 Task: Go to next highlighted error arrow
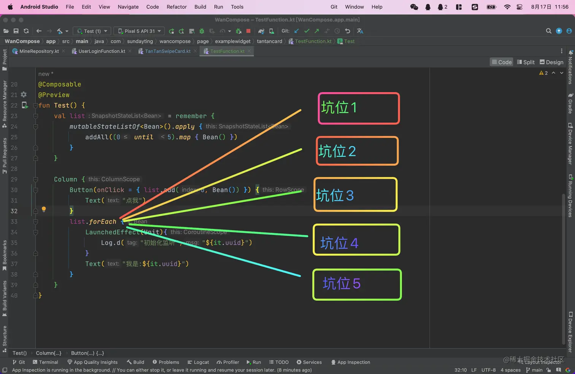pyautogui.click(x=562, y=73)
